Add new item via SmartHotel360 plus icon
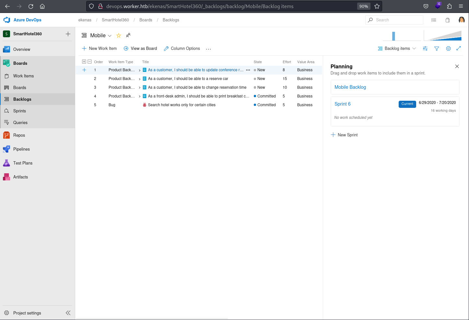The width and height of the screenshot is (469, 320). (68, 34)
